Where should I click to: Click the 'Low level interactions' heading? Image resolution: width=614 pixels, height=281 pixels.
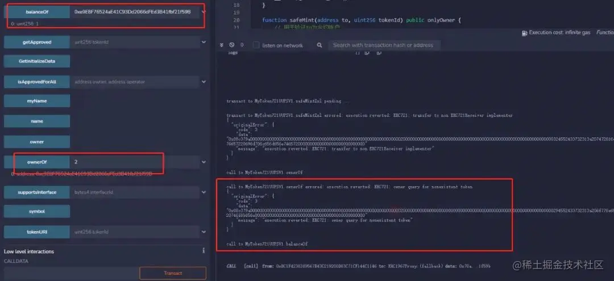[29, 251]
